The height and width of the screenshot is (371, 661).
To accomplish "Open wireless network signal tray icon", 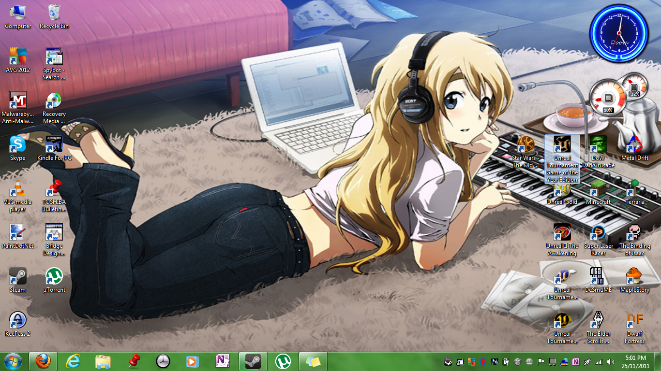I will [599, 362].
